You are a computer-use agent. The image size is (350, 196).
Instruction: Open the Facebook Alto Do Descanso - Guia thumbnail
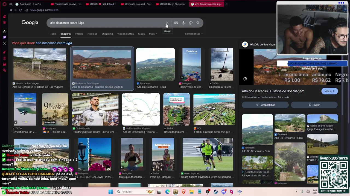pos(155,64)
